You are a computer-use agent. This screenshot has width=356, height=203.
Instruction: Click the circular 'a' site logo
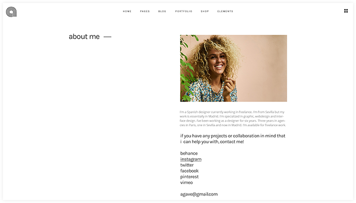pos(11,12)
